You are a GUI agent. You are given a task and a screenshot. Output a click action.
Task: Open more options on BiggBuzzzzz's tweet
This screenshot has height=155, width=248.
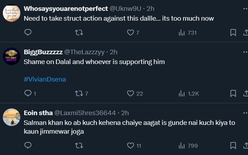[x=245, y=52]
